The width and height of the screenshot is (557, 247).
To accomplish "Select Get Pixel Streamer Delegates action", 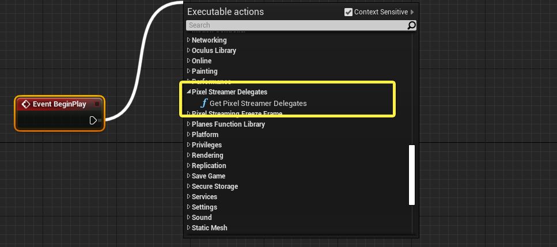I will (x=258, y=104).
